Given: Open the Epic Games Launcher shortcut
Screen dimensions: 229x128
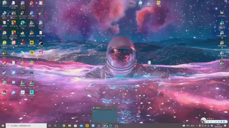Looking at the screenshot, I should (x=23, y=15).
